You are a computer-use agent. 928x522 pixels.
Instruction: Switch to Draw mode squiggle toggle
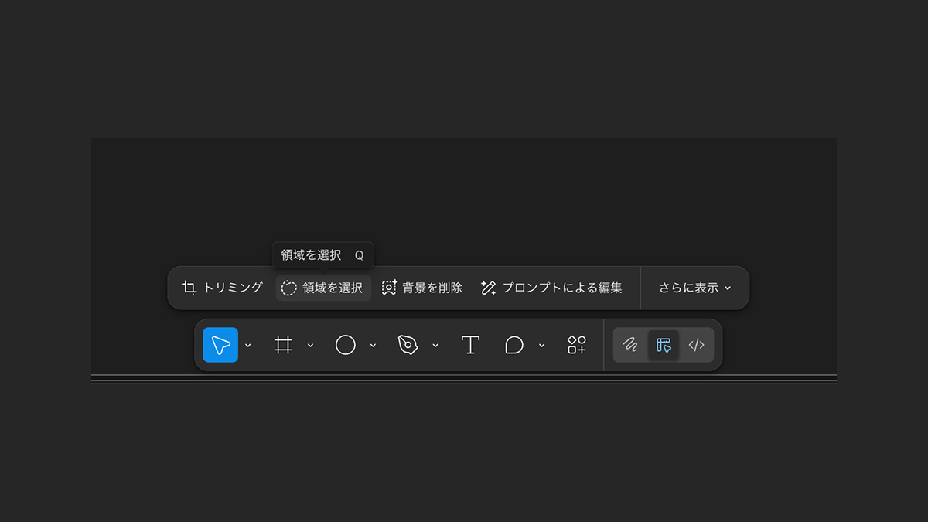click(x=630, y=345)
